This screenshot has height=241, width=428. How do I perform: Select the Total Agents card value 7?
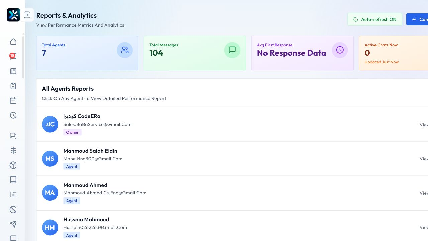44,53
